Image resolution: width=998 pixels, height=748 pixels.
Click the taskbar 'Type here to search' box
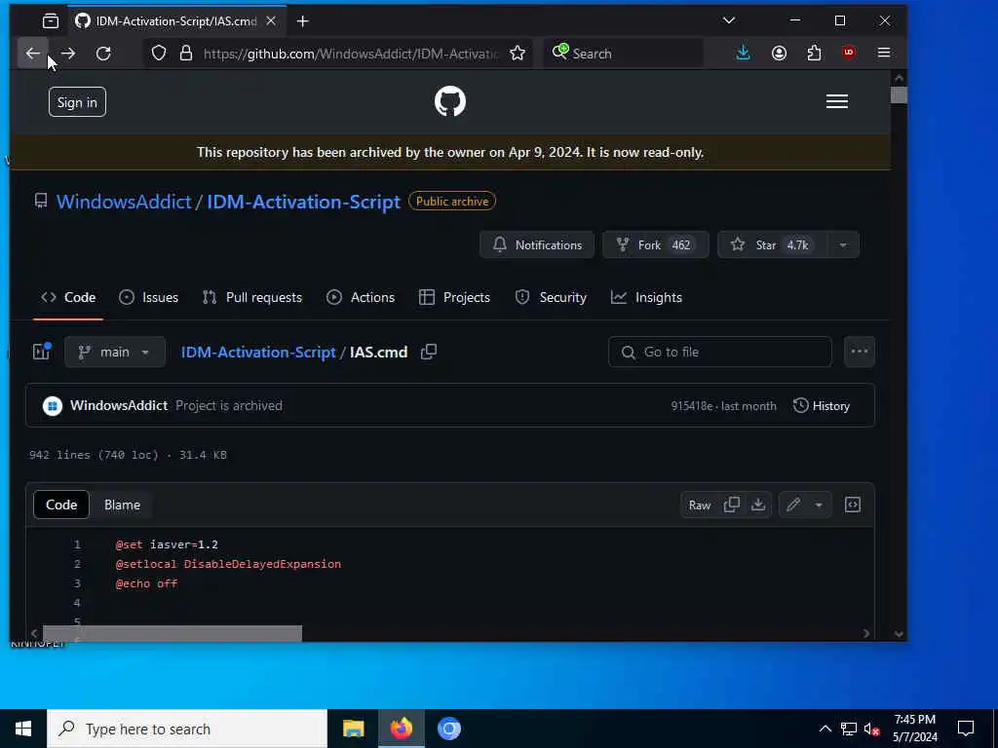pyautogui.click(x=187, y=729)
